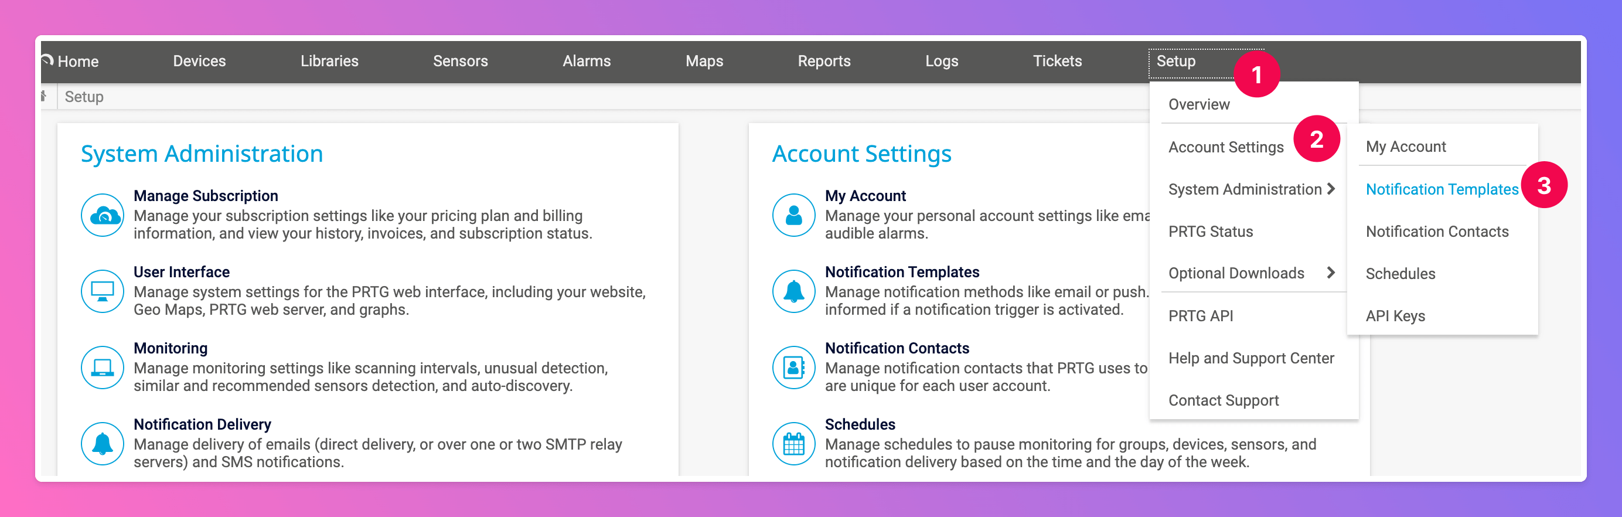
Task: Open the Alarms menu
Action: coord(586,61)
